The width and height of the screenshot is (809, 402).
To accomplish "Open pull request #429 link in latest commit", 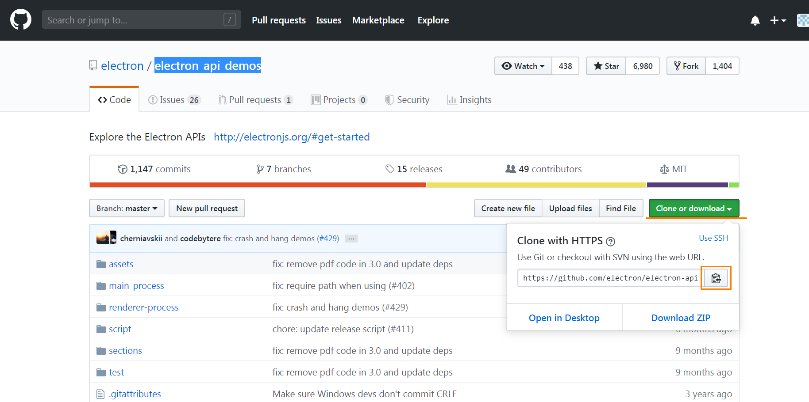I will (328, 239).
